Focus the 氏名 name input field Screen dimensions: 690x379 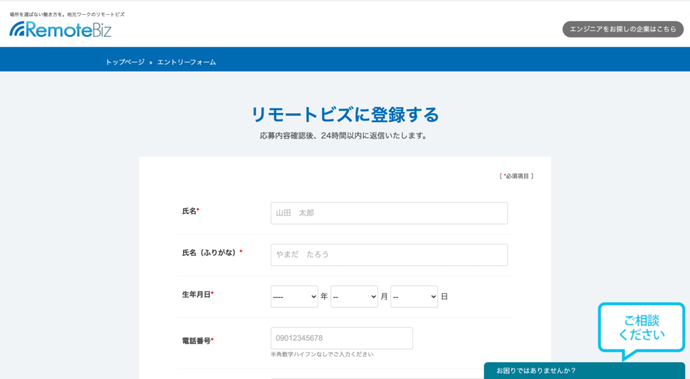pos(389,213)
